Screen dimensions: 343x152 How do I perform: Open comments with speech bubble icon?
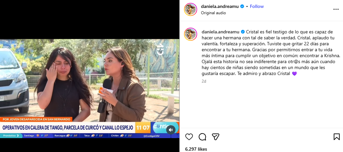pos(202,137)
